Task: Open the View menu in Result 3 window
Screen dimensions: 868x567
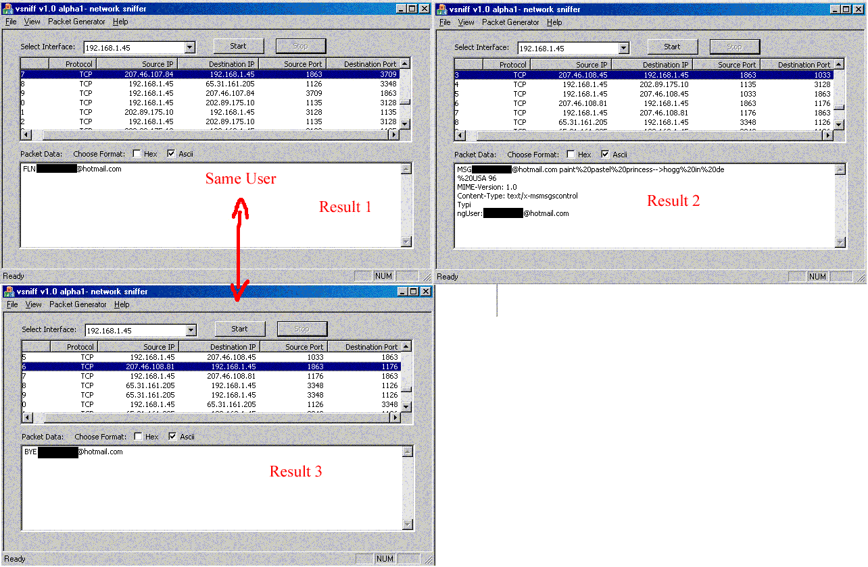Action: (x=33, y=304)
